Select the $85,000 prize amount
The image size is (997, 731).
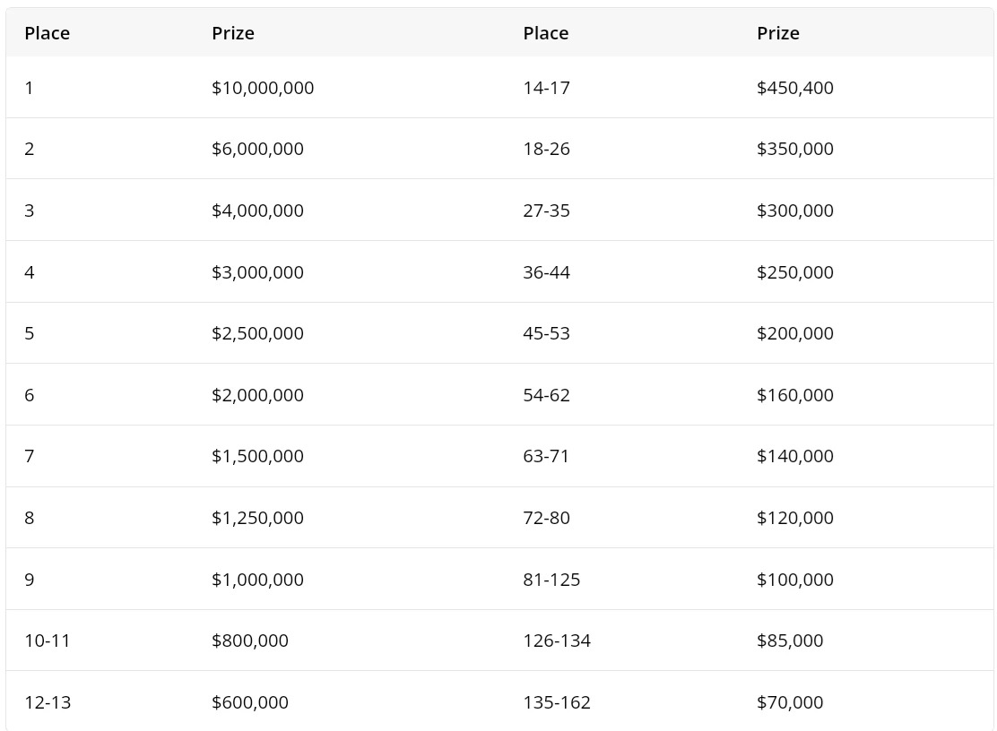[x=789, y=641]
